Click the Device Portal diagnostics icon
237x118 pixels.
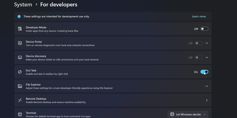tap(20, 43)
